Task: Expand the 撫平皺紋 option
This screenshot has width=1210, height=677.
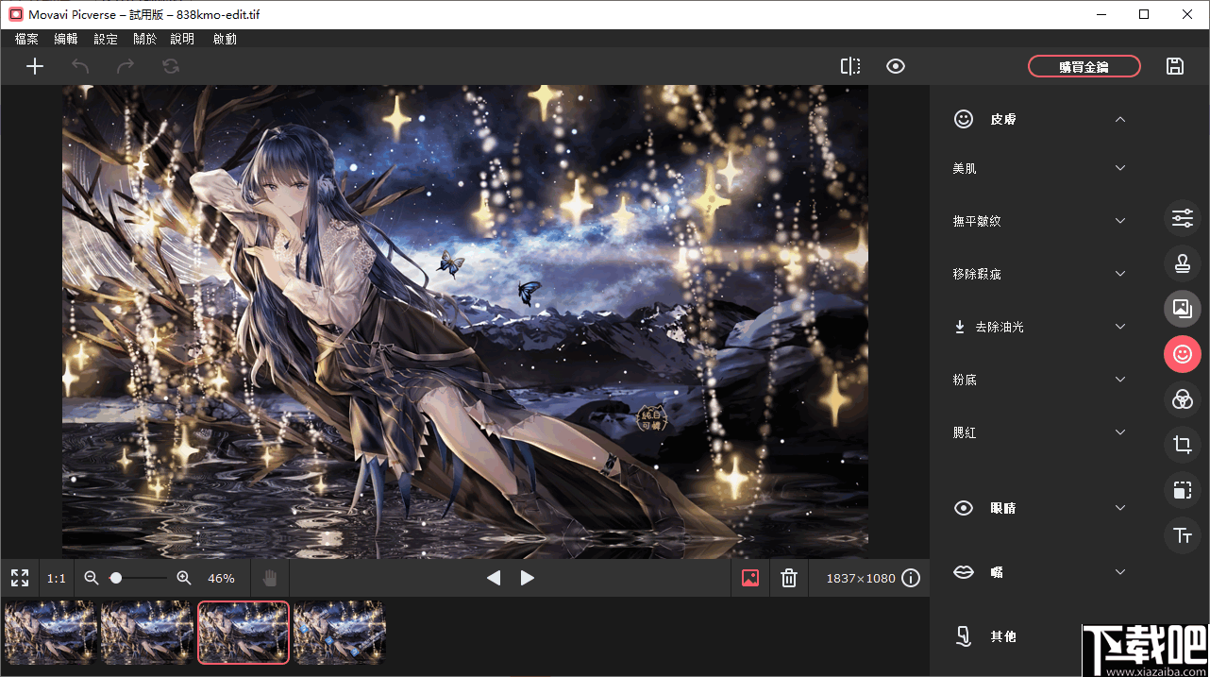Action: 1120,221
